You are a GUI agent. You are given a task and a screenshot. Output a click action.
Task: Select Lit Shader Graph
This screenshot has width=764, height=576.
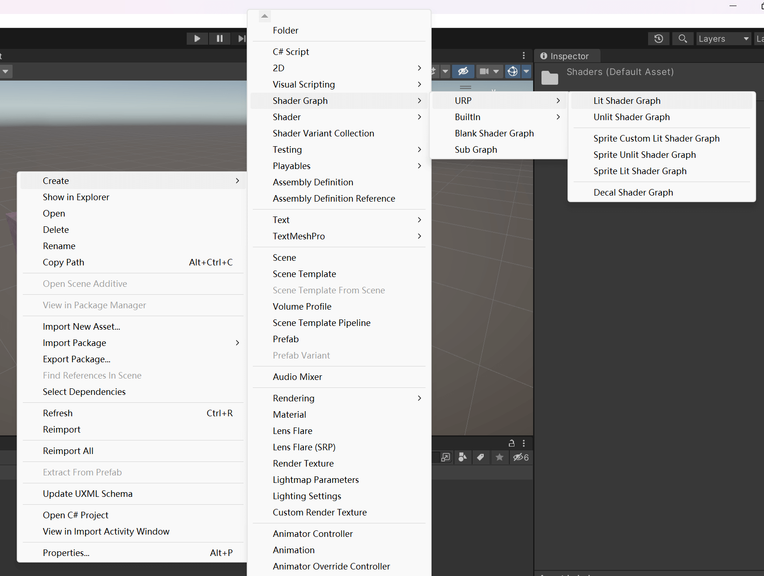pos(627,101)
